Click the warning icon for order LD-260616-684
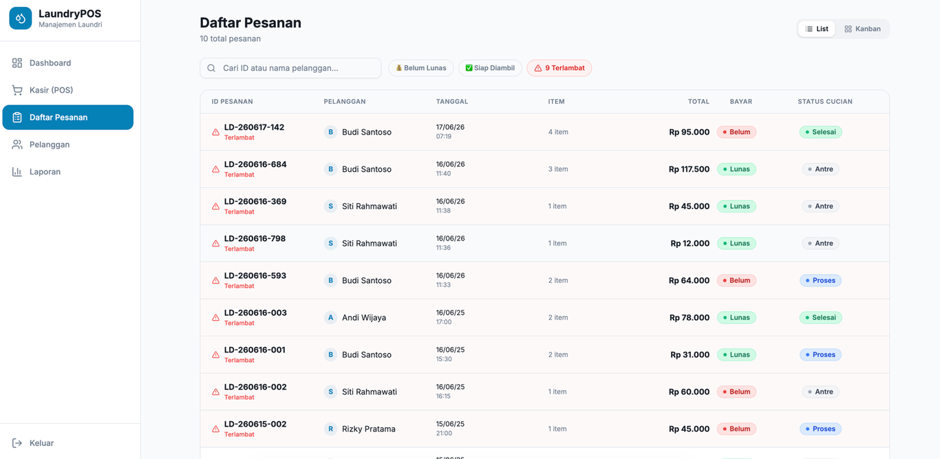 [x=215, y=169]
